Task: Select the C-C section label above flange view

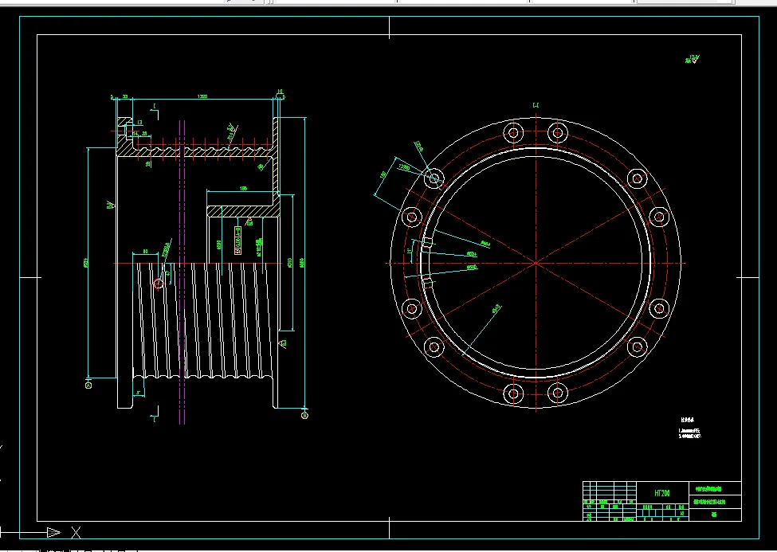Action: [536, 105]
